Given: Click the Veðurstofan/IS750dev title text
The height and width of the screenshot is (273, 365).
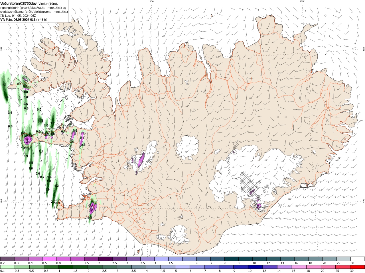Looking at the screenshot, I should tap(18, 3).
